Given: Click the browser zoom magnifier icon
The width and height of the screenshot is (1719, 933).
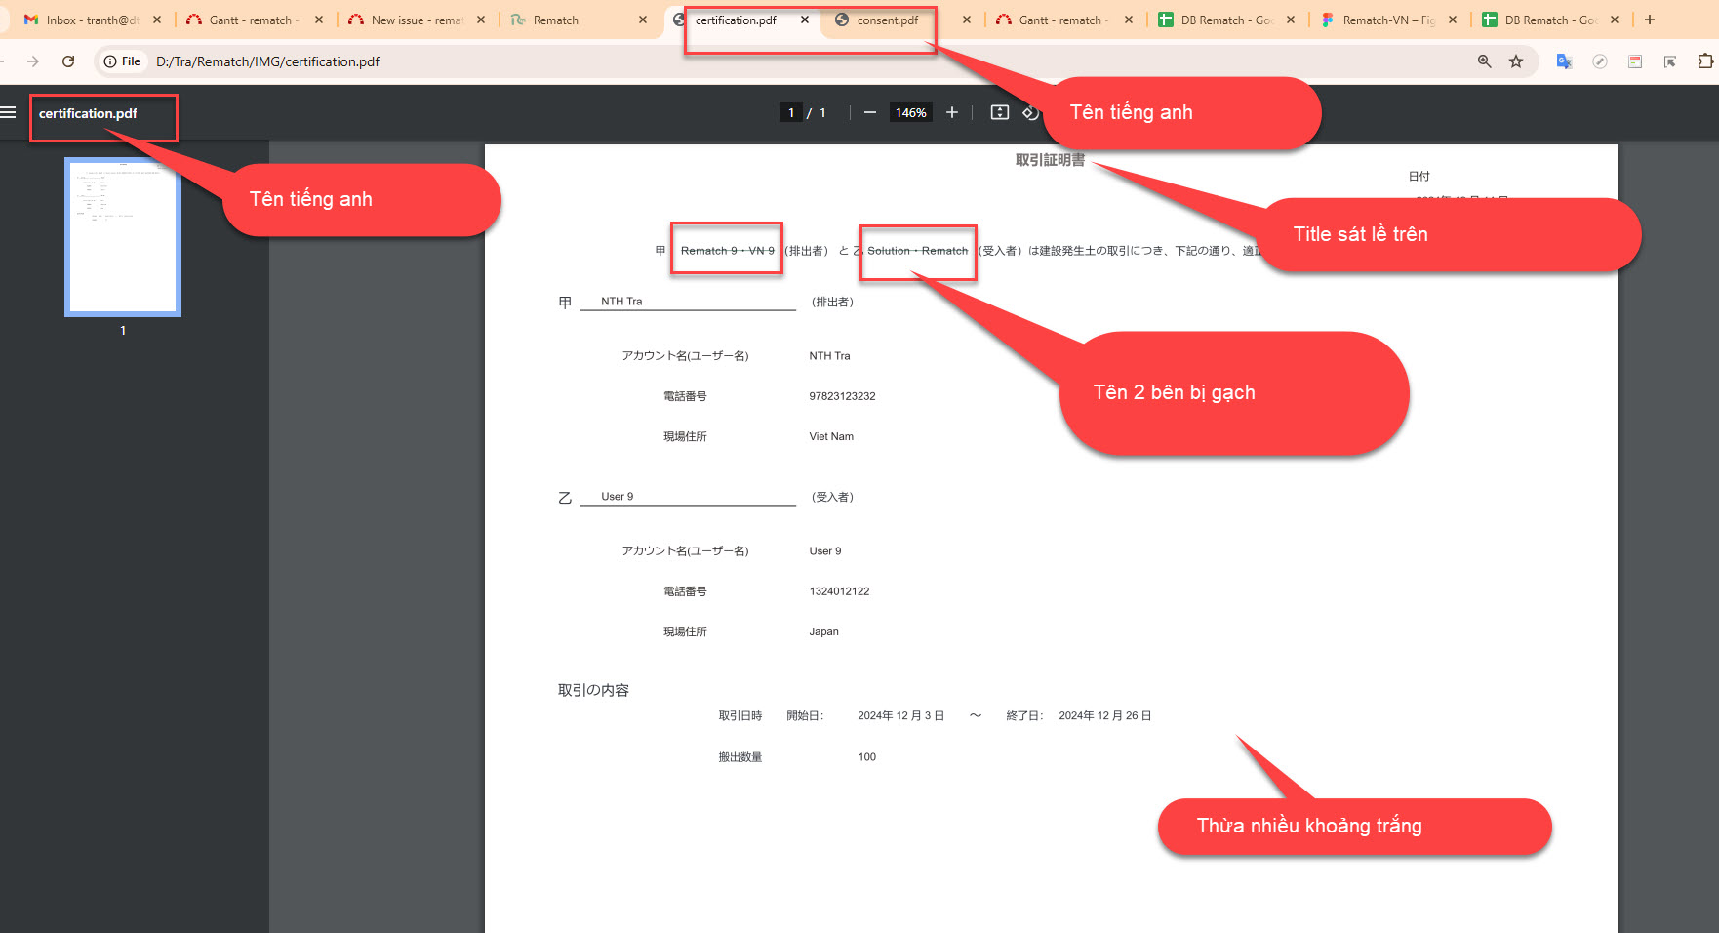Looking at the screenshot, I should coord(1484,61).
